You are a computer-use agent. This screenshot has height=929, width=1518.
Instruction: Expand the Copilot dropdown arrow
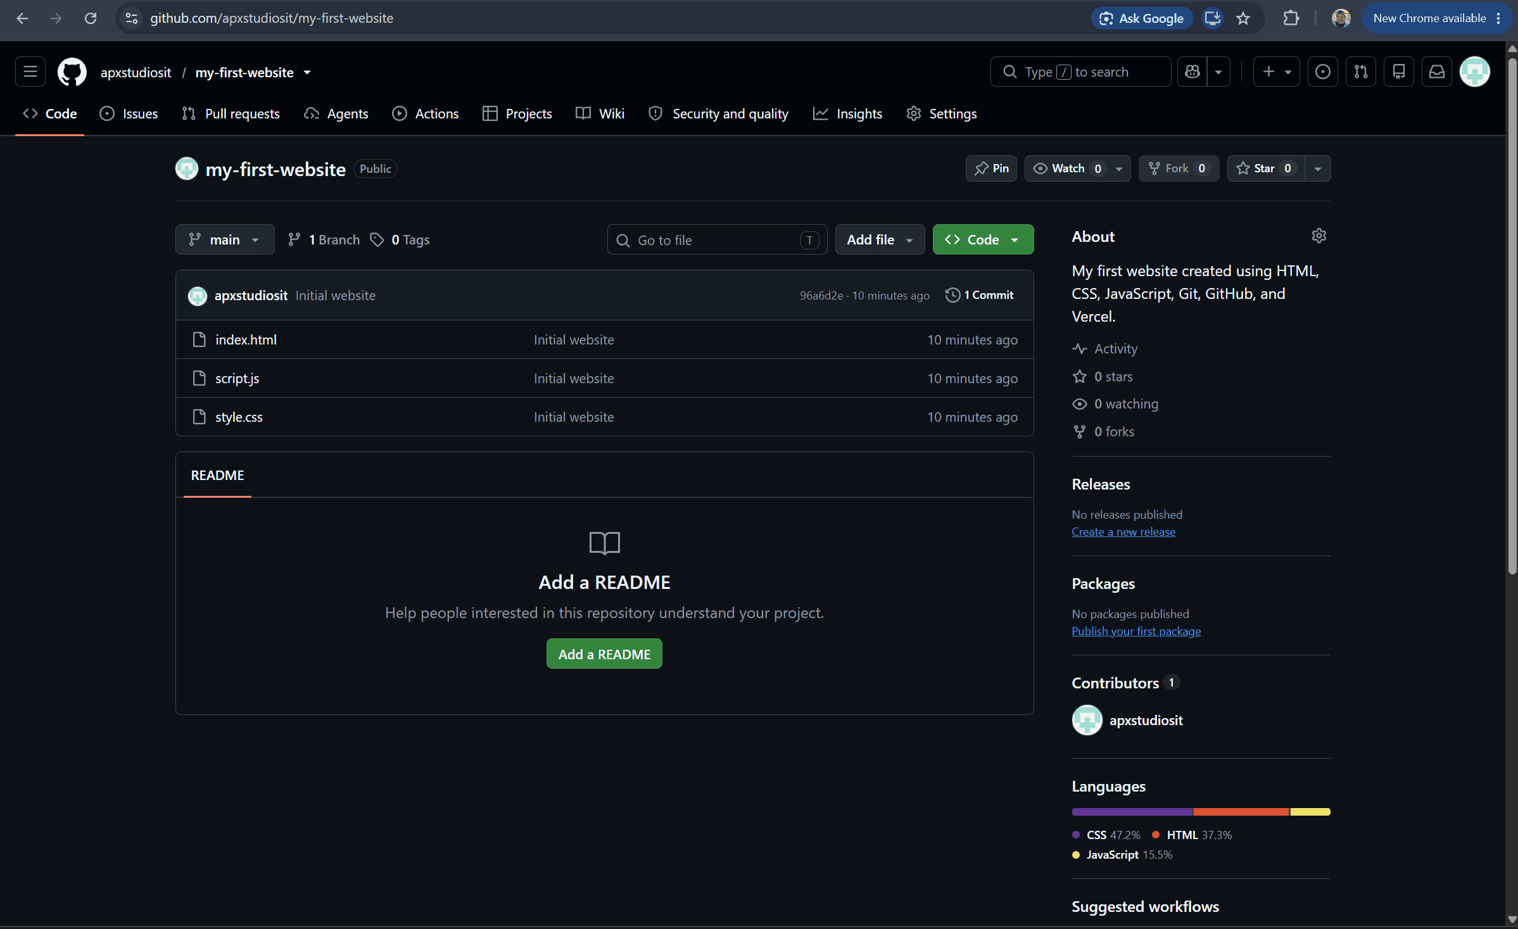click(x=1218, y=72)
